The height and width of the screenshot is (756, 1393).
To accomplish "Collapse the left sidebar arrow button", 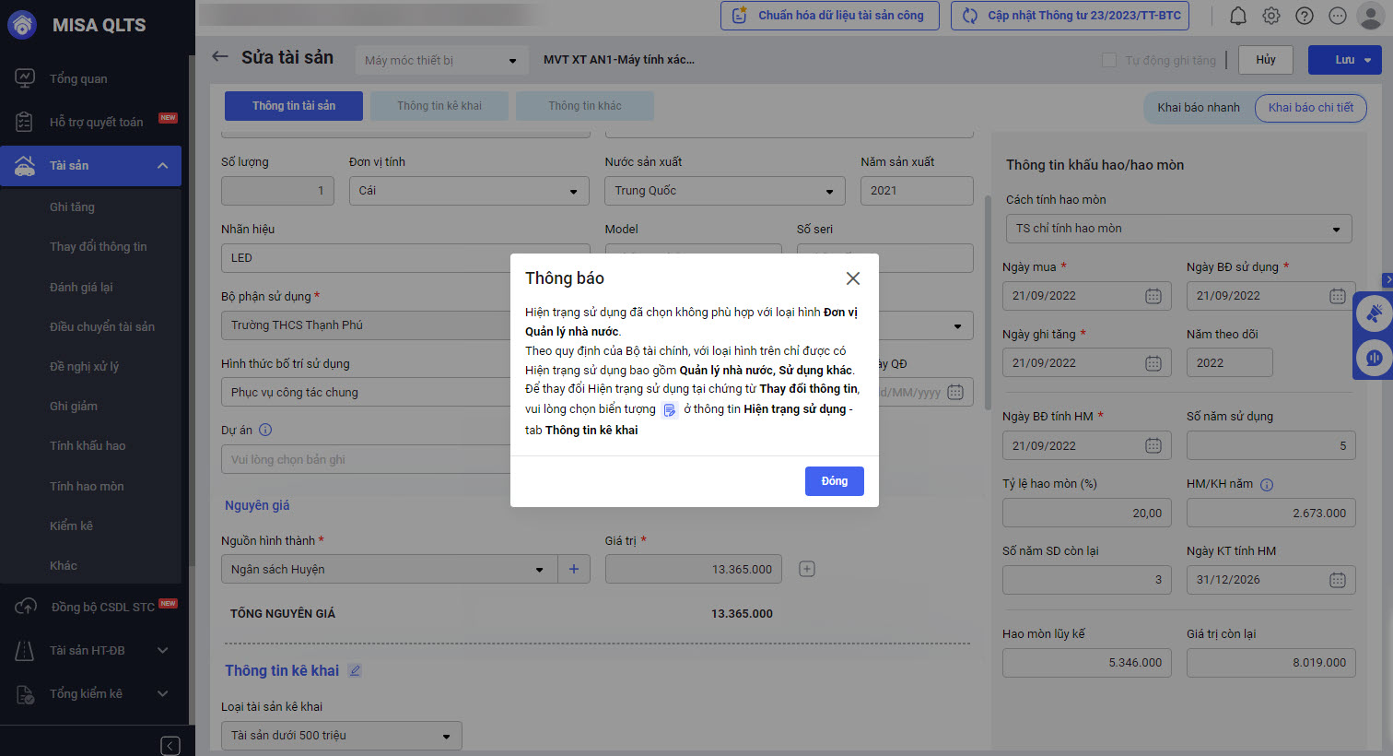I will 170,745.
